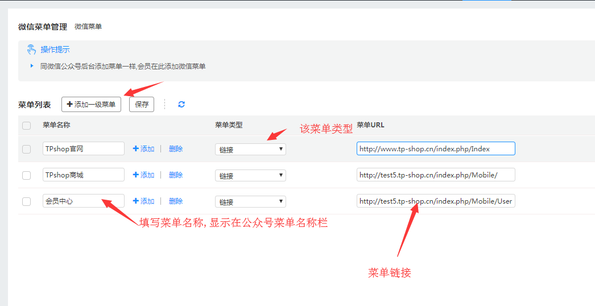Viewport: 595px width, 306px height.
Task: Toggle the select-all checkbox in table header
Action: click(26, 126)
